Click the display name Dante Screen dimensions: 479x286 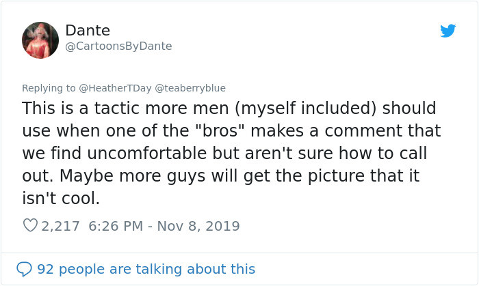(x=88, y=30)
